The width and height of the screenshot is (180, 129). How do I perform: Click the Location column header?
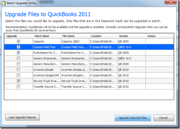point(103,36)
